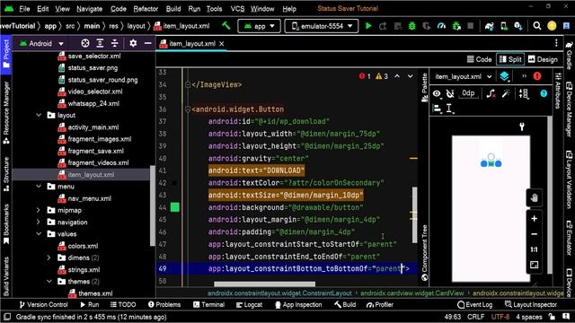Expand the mipmap folder
Image resolution: width=575 pixels, height=323 pixels.
click(39, 210)
